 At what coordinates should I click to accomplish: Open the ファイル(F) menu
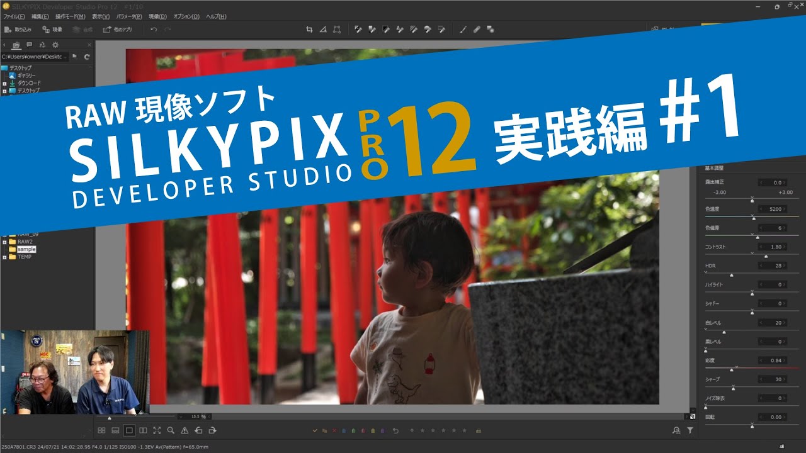pos(14,16)
